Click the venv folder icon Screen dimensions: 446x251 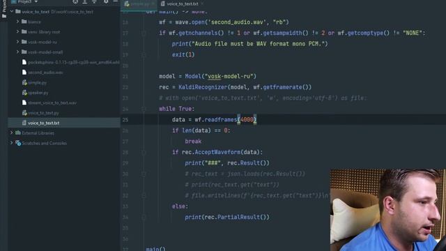click(24, 31)
